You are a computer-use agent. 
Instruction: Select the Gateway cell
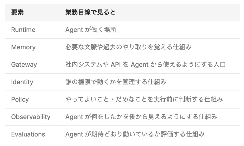24,65
